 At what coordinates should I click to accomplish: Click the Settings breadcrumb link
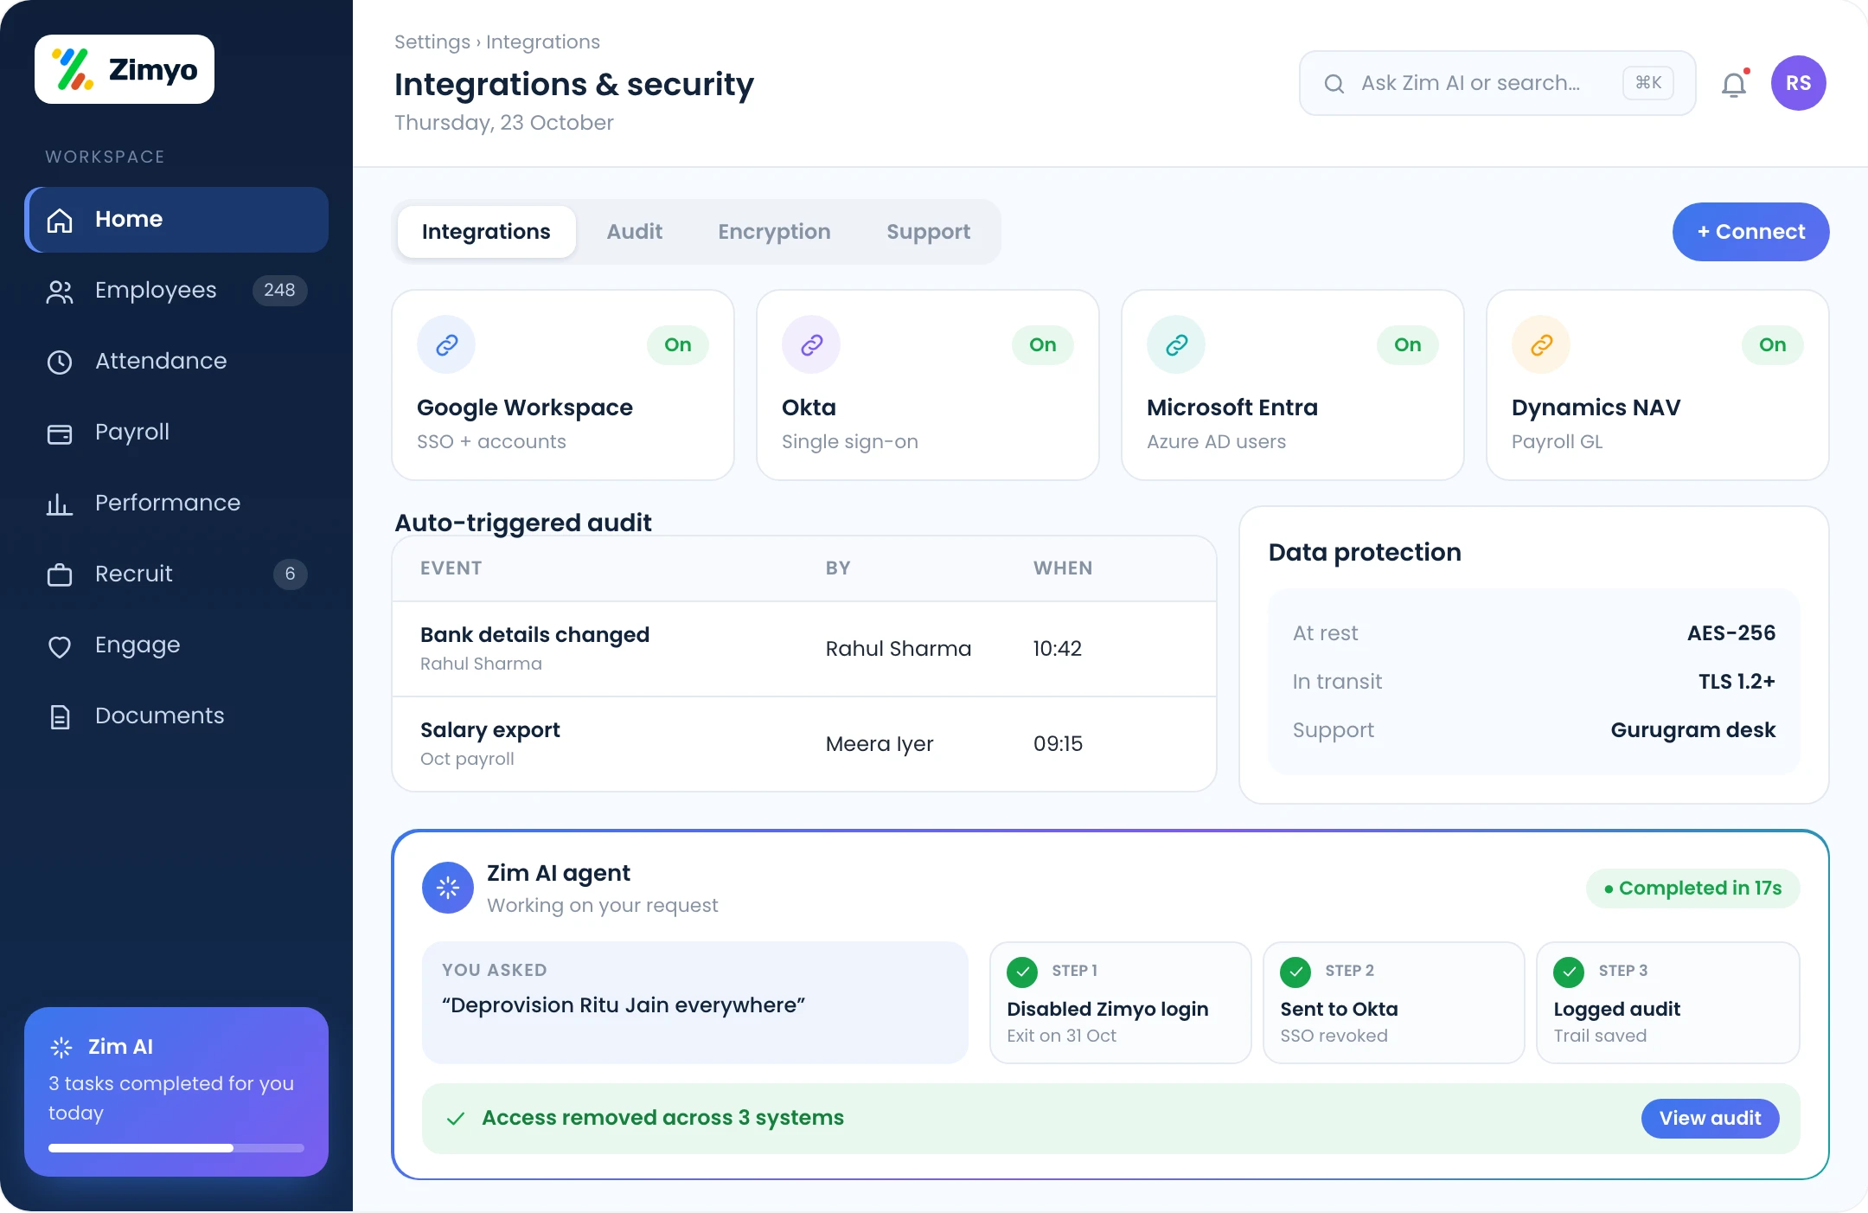coord(432,42)
